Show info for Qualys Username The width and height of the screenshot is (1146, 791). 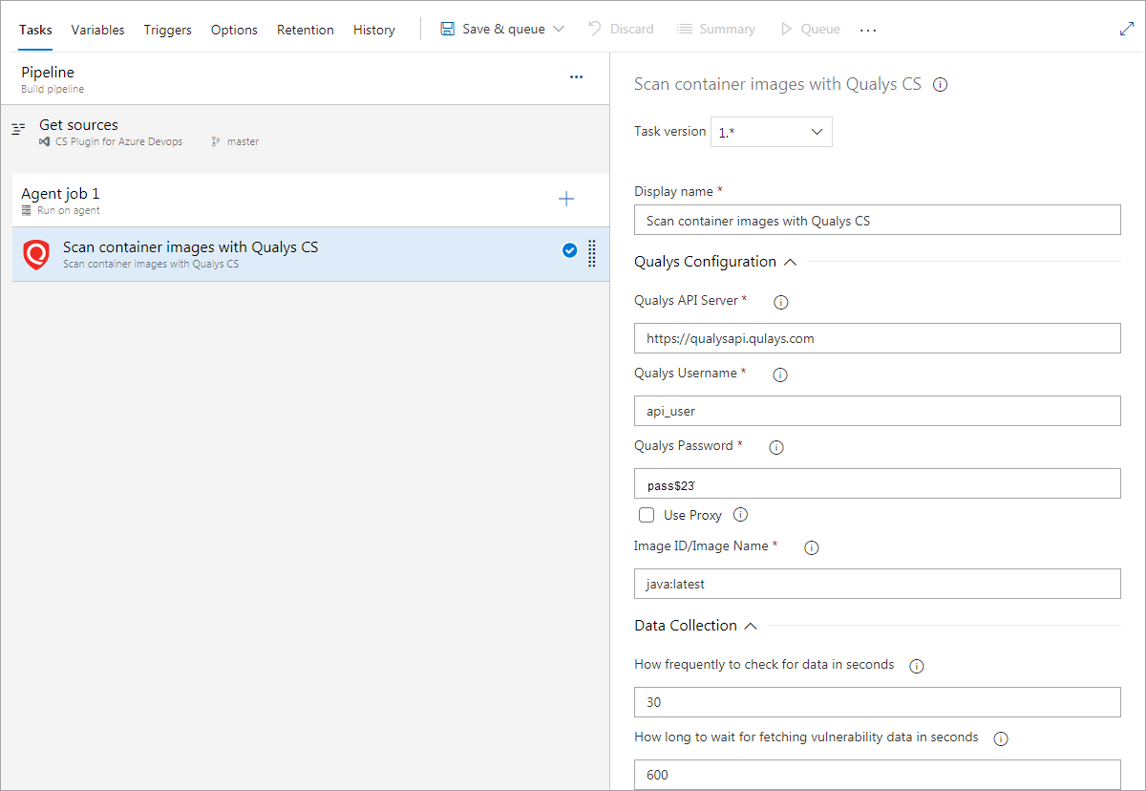pos(779,374)
